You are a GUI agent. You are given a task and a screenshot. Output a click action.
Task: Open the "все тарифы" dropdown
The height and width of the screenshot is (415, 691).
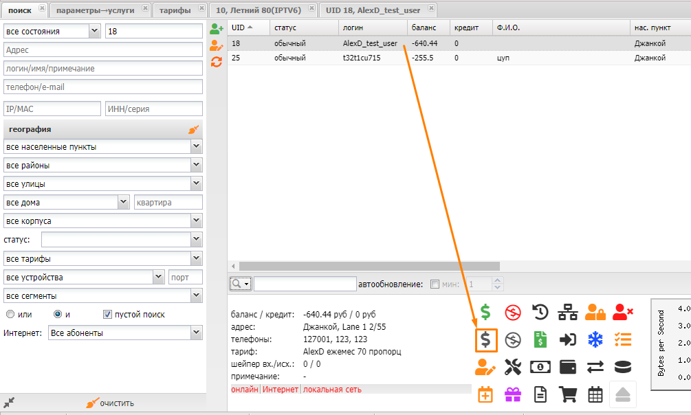[x=196, y=258]
